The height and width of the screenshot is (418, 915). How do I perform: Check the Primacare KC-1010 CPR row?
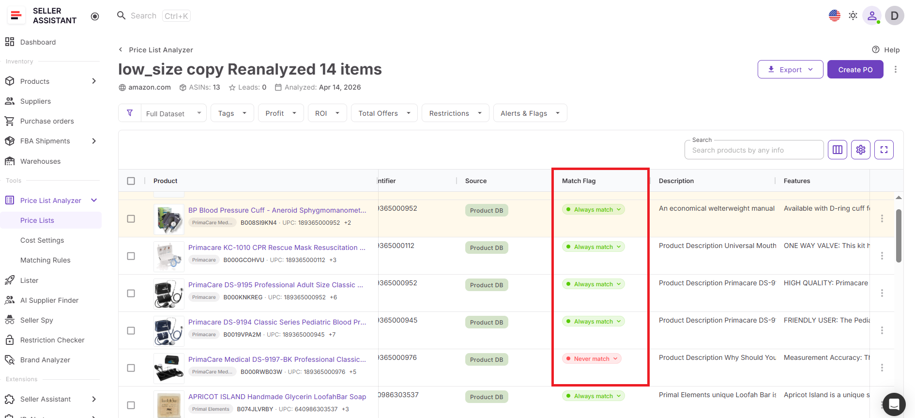[x=131, y=256]
